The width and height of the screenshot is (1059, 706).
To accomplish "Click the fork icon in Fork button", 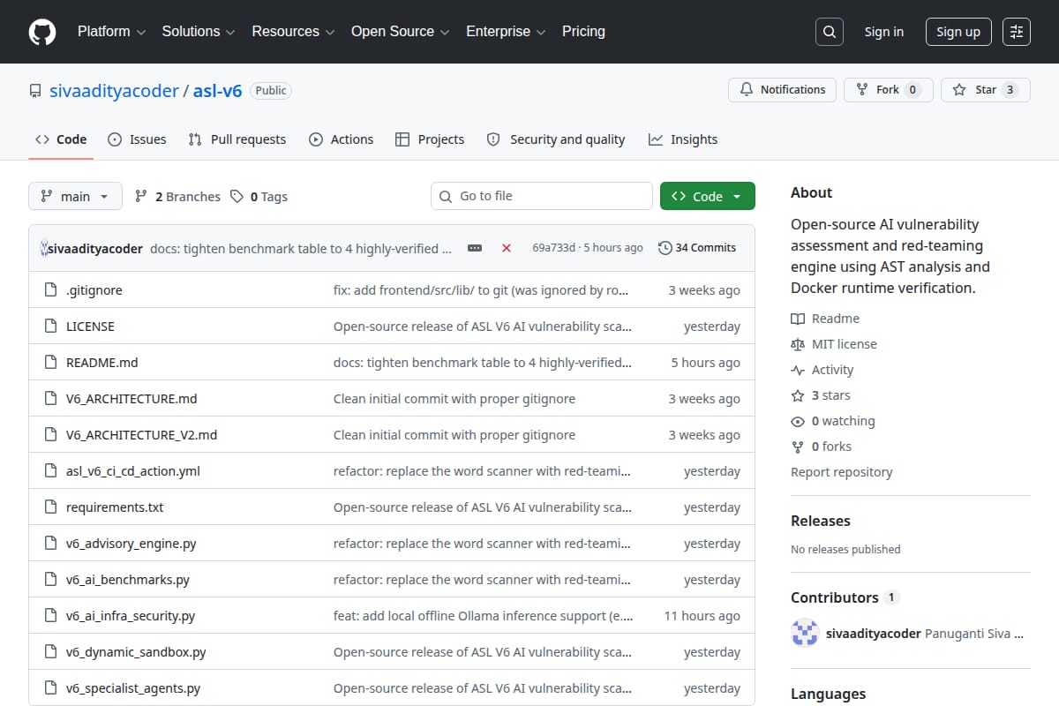I will [x=862, y=90].
